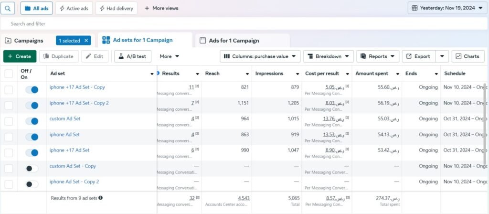Go to the Campaigns tab
Image resolution: width=489 pixels, height=214 pixels.
[x=28, y=41]
